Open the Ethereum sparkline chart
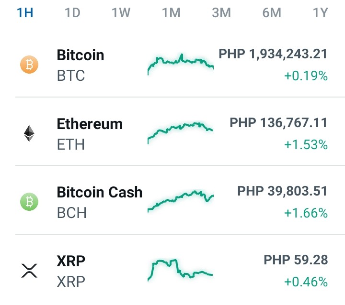Screen dimensions: 345x305 (x=180, y=133)
